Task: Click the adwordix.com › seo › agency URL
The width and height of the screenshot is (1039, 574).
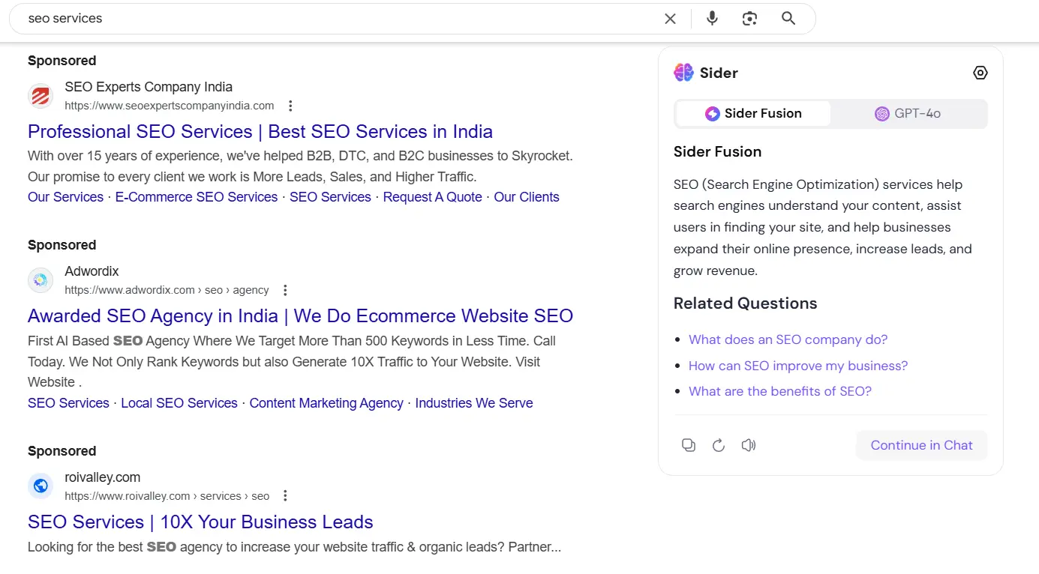Action: pyautogui.click(x=167, y=290)
